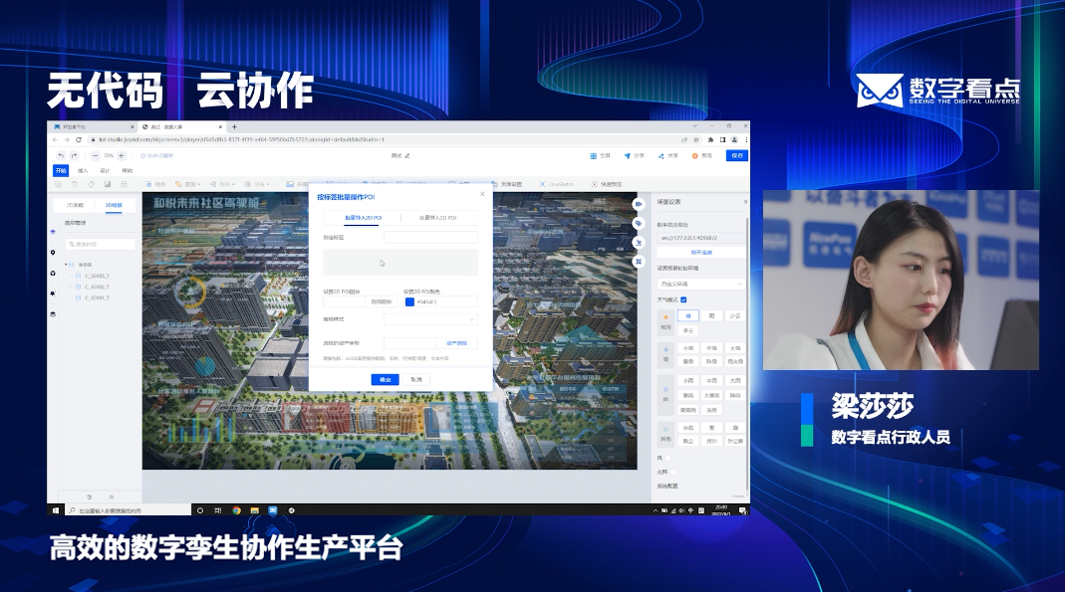
Task: Open the 图标样式 dropdown in the POI dialog
Action: coord(430,319)
